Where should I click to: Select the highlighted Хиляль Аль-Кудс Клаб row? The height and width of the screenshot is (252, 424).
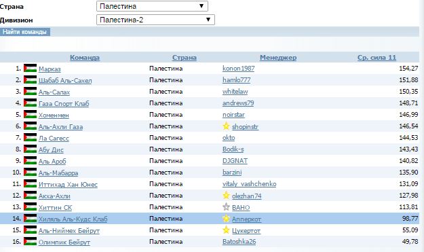pos(210,219)
